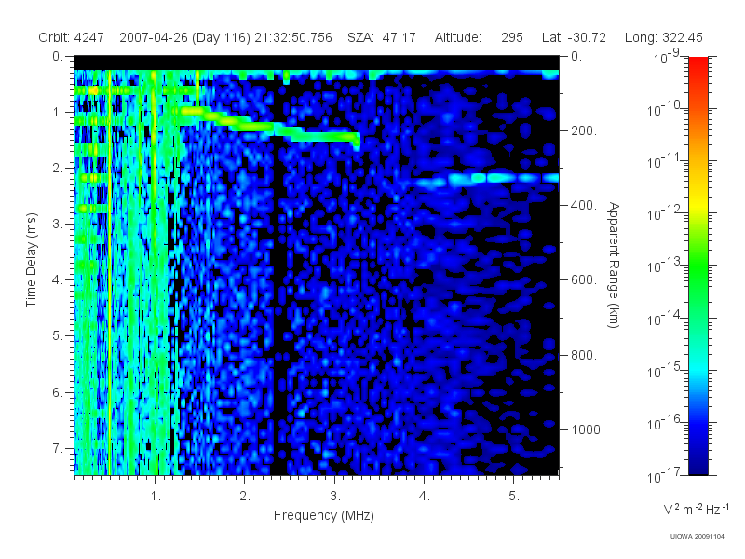Click the 10^-14 colorbar tick label
The height and width of the screenshot is (559, 745).
click(665, 318)
